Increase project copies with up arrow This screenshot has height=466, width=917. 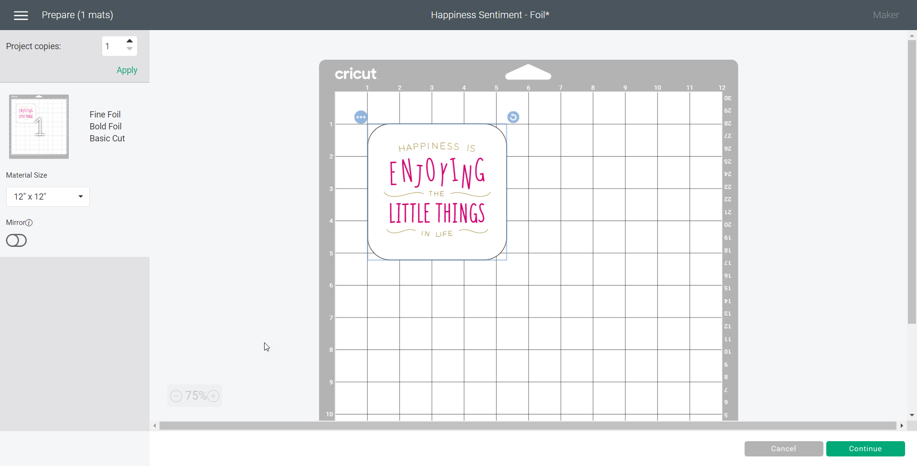point(129,41)
